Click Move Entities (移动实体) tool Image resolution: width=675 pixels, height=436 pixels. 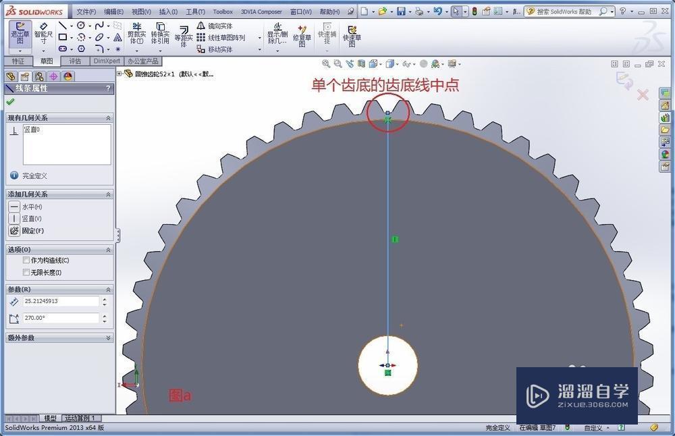(215, 49)
